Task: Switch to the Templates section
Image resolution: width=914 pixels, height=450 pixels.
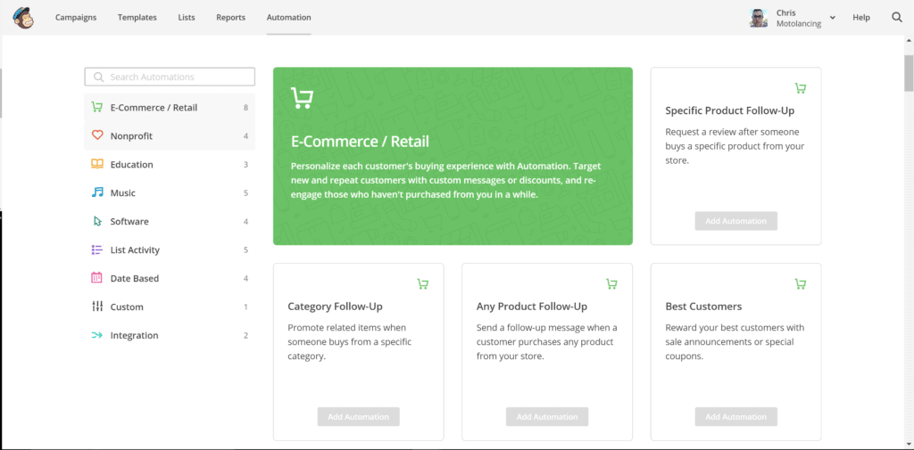Action: [x=137, y=18]
